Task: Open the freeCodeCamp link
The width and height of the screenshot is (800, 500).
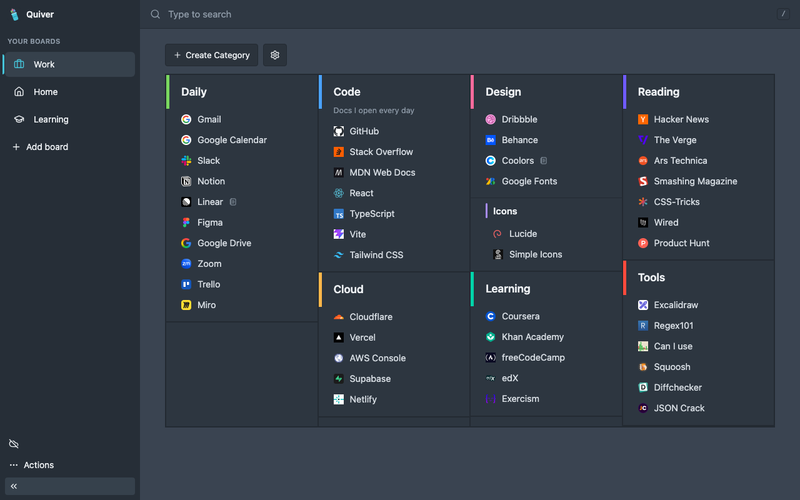Action: click(x=533, y=357)
